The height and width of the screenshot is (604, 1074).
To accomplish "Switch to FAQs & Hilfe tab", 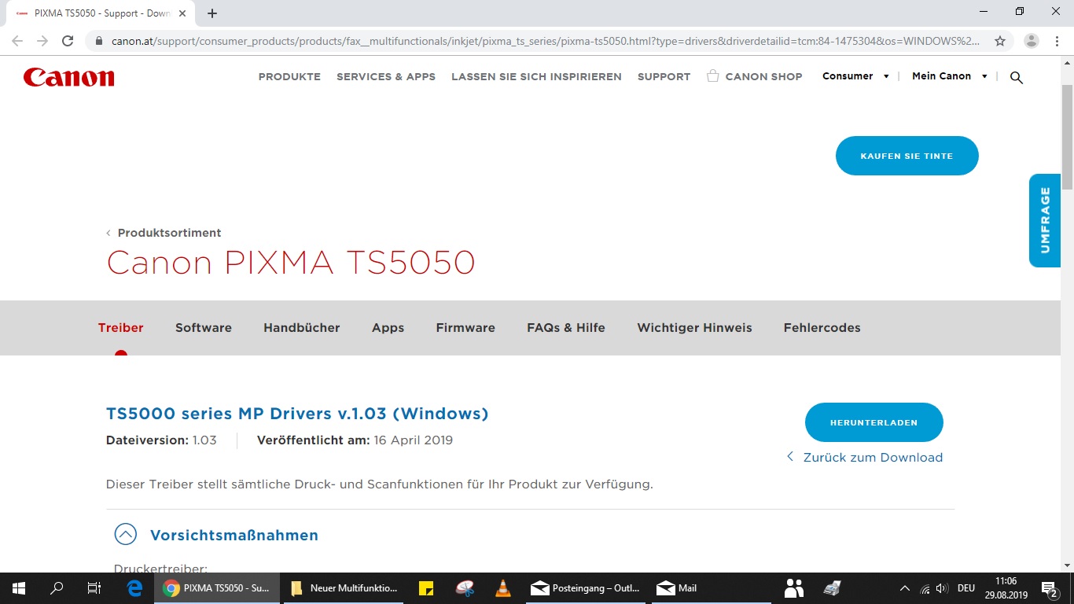I will pyautogui.click(x=566, y=328).
